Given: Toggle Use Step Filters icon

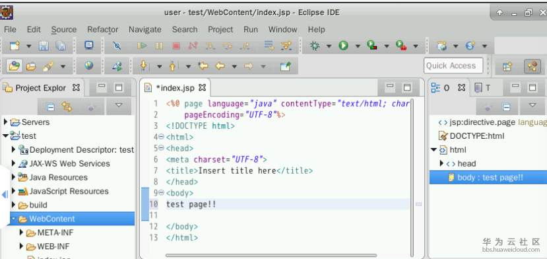Looking at the screenshot, I should 286,46.
